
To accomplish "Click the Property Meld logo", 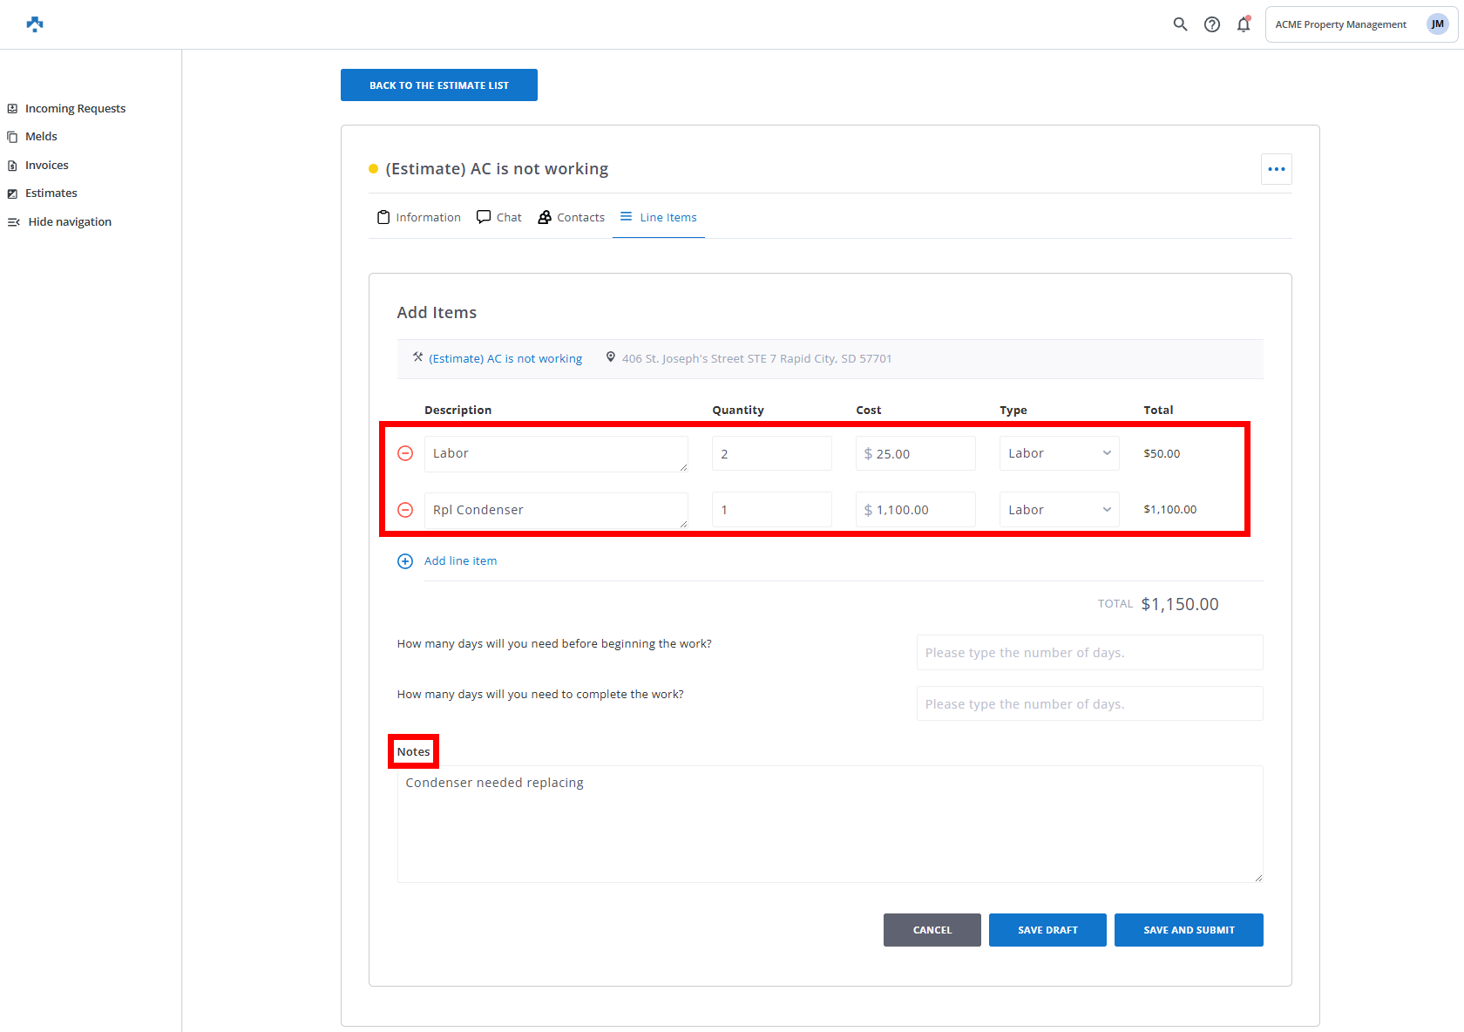I will tap(35, 24).
